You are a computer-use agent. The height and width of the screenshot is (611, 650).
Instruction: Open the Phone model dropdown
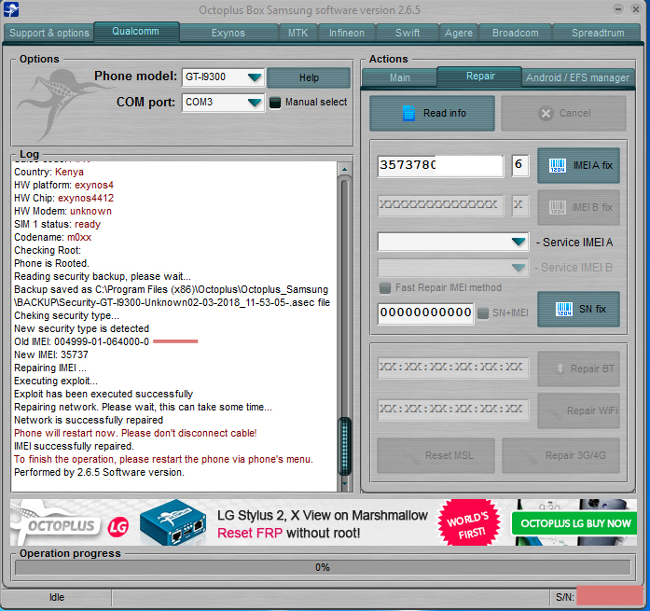pyautogui.click(x=254, y=77)
